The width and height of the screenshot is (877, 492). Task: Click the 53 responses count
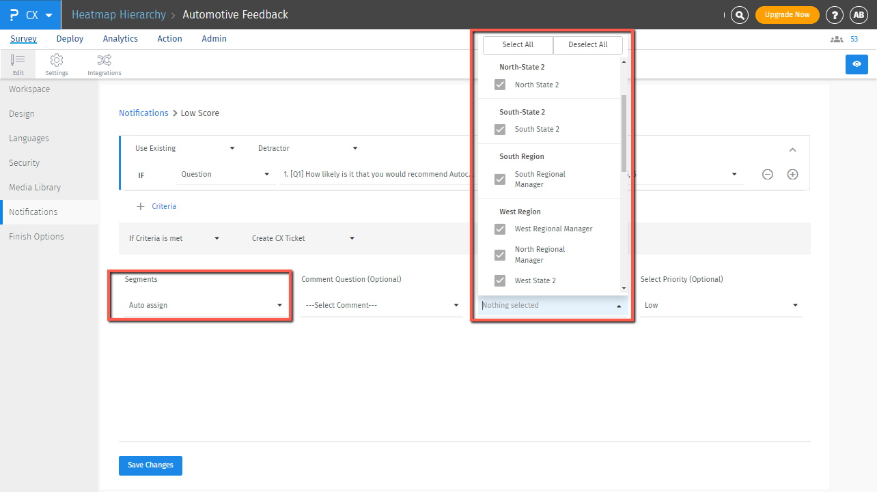click(854, 40)
